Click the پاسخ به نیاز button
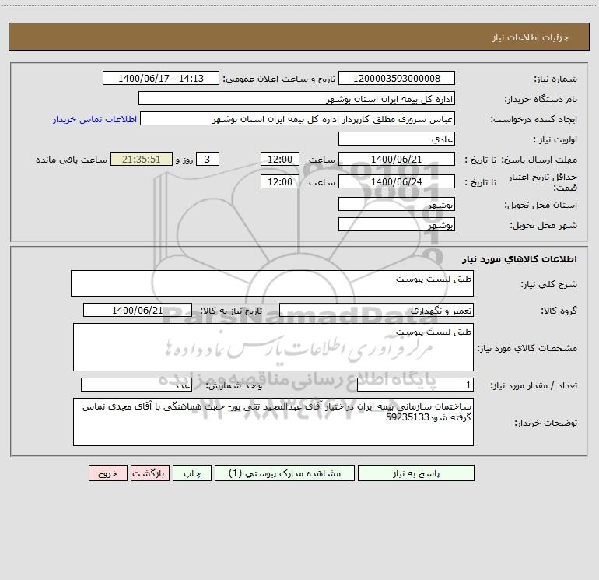The height and width of the screenshot is (580, 599). (x=415, y=473)
